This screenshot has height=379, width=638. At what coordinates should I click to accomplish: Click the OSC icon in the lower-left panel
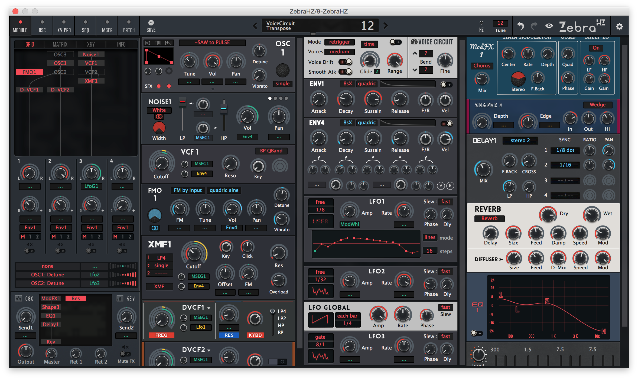click(x=19, y=298)
